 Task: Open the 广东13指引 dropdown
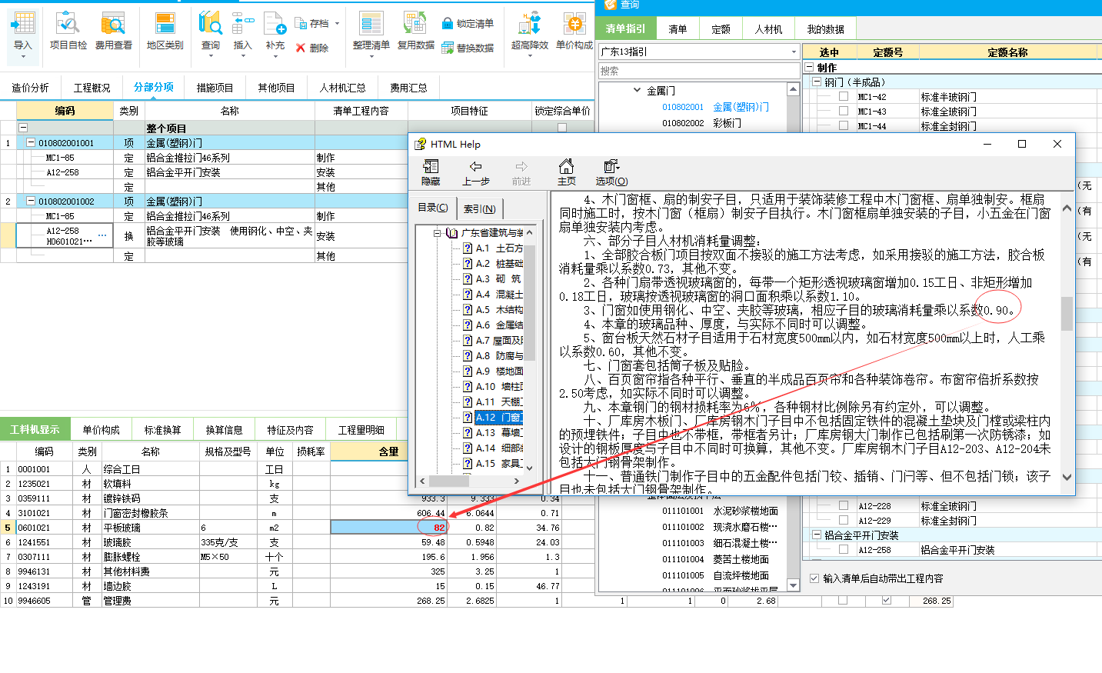(x=794, y=52)
